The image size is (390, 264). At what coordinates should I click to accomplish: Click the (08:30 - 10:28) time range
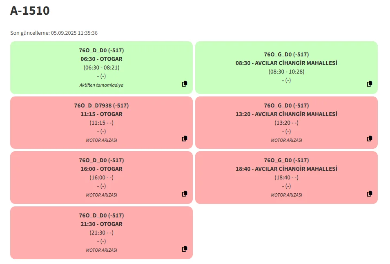click(x=286, y=72)
